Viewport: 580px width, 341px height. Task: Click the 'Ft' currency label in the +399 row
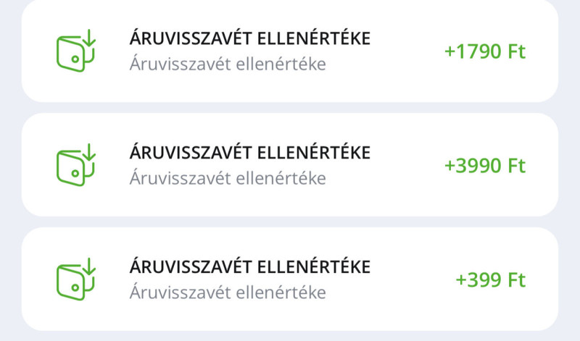[516, 279]
